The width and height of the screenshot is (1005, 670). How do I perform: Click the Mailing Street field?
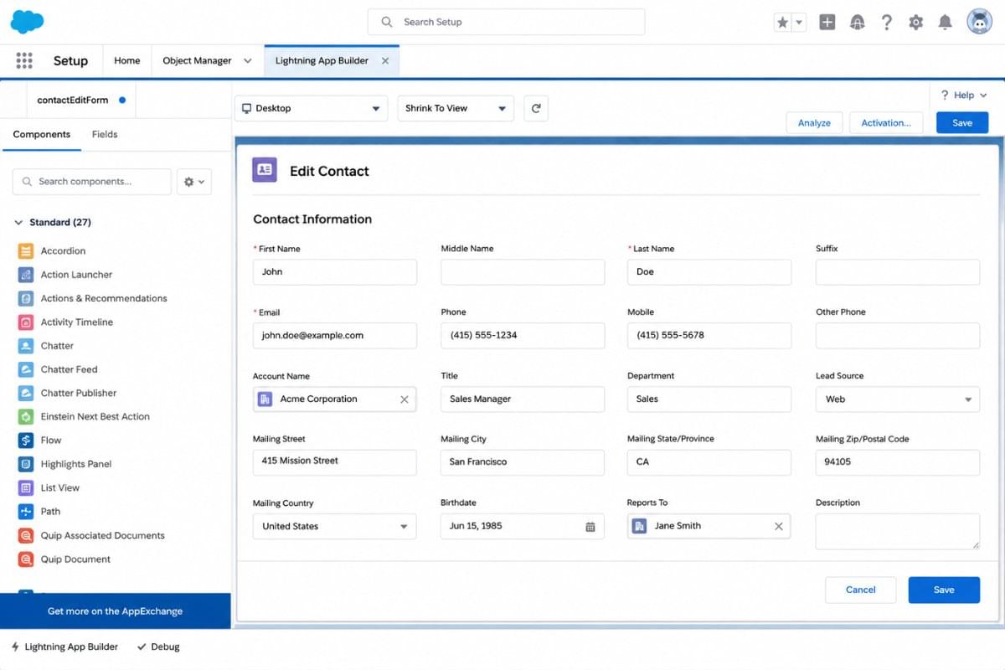335,462
